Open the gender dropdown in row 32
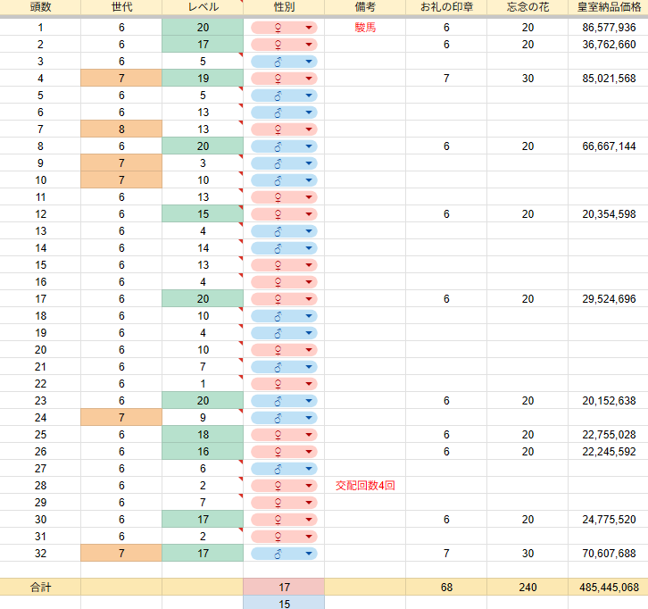The width and height of the screenshot is (648, 609). [x=284, y=553]
